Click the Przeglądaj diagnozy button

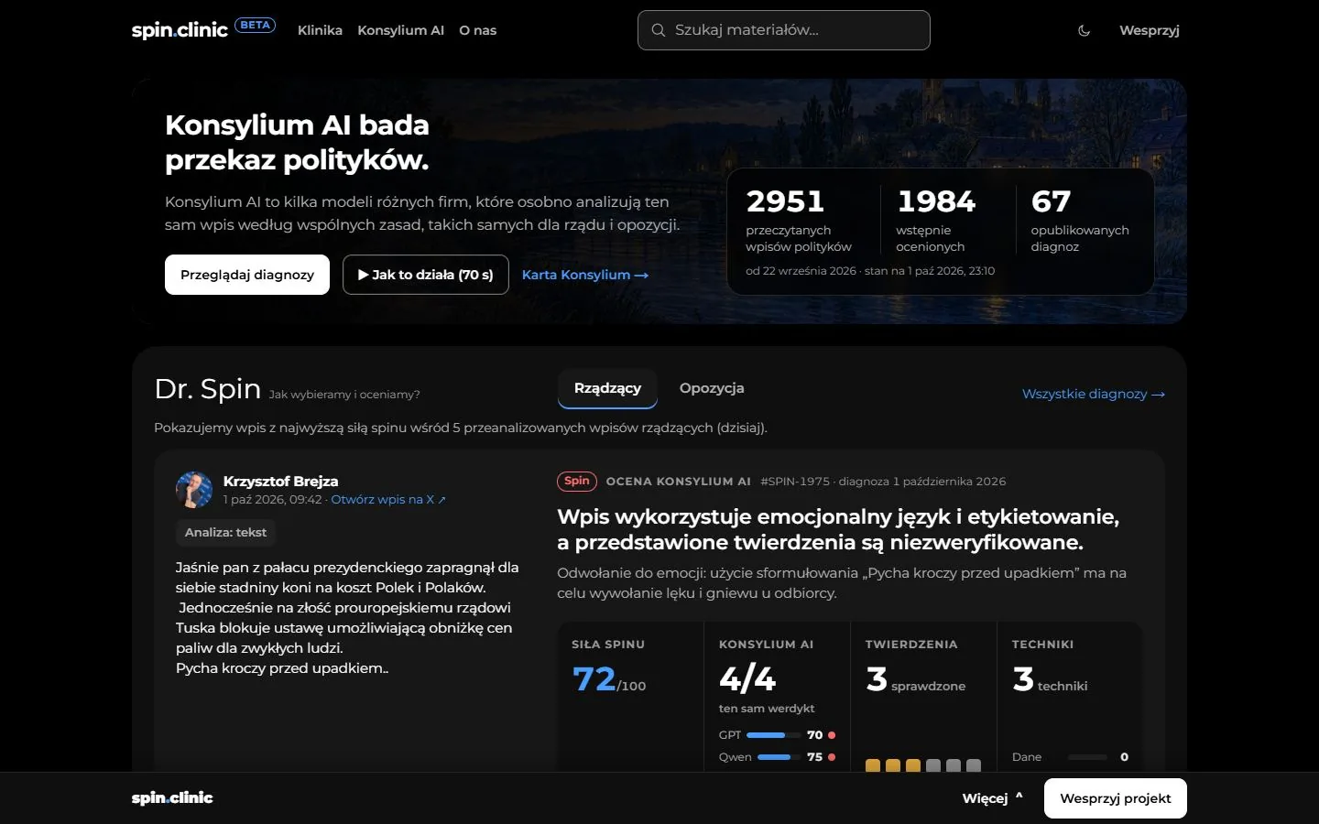pyautogui.click(x=247, y=275)
